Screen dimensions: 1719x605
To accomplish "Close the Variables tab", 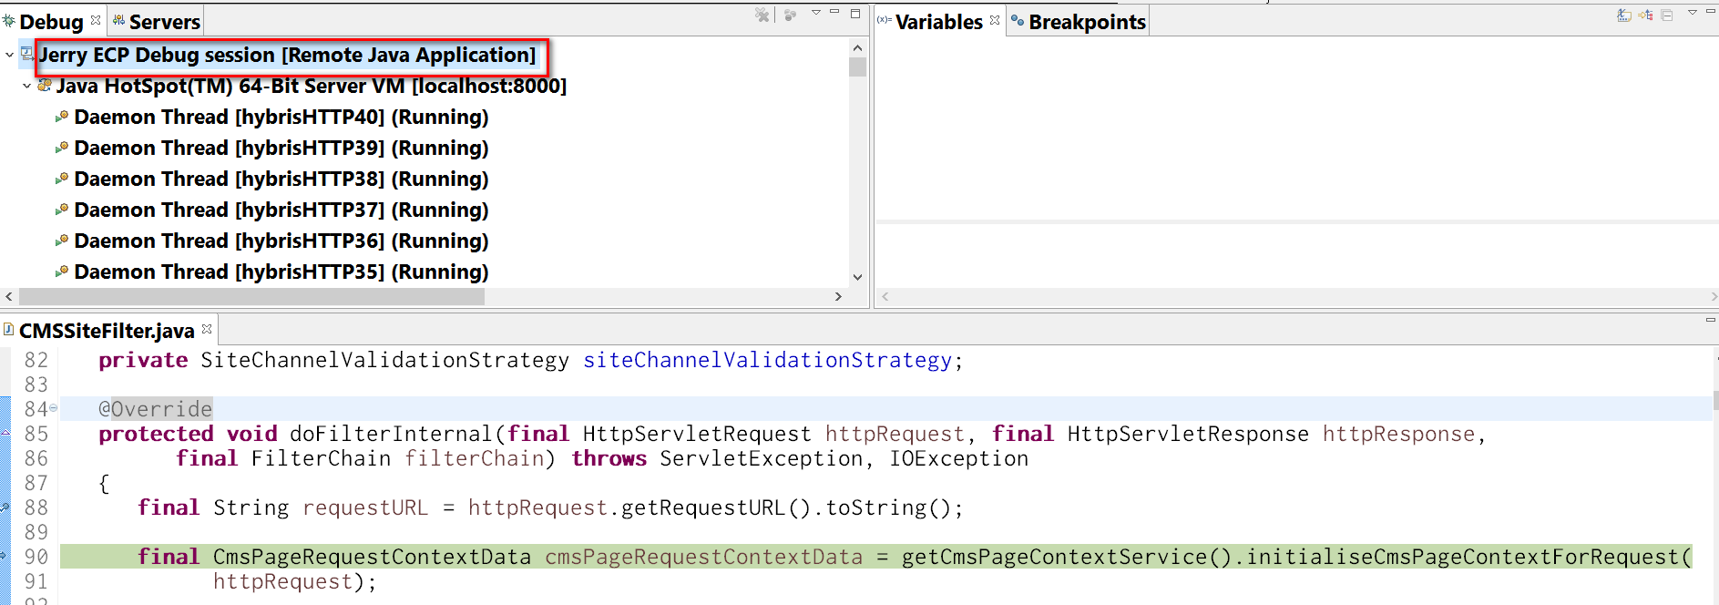I will click(x=995, y=20).
